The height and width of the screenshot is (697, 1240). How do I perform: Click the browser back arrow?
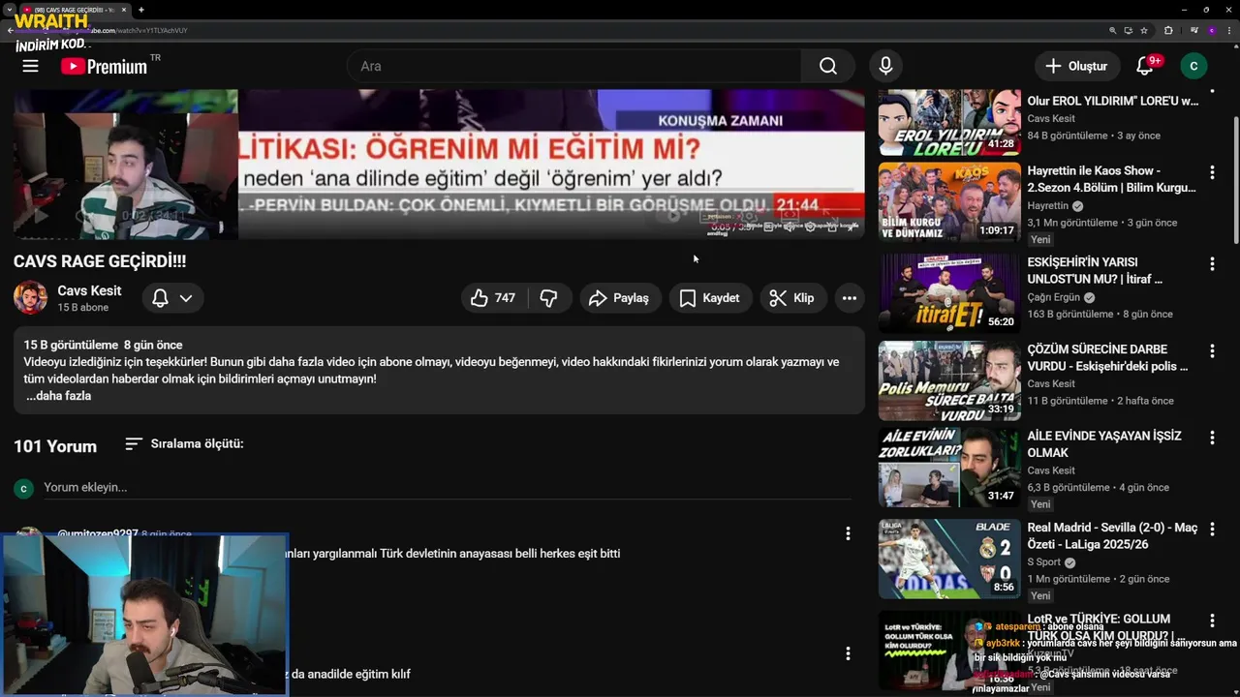tap(10, 30)
